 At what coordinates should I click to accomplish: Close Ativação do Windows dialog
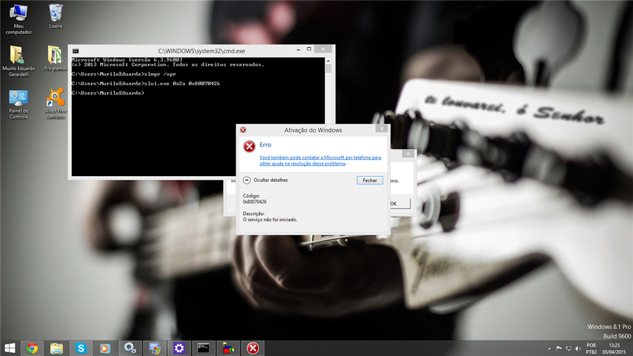tap(381, 129)
